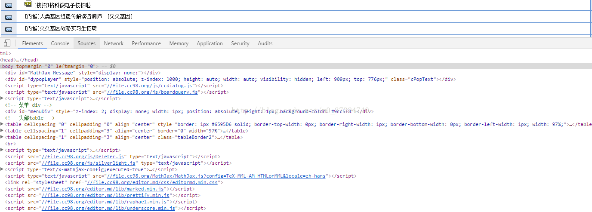592x212 pixels.
Task: Follow the boardquery.js script link
Action: [153, 92]
